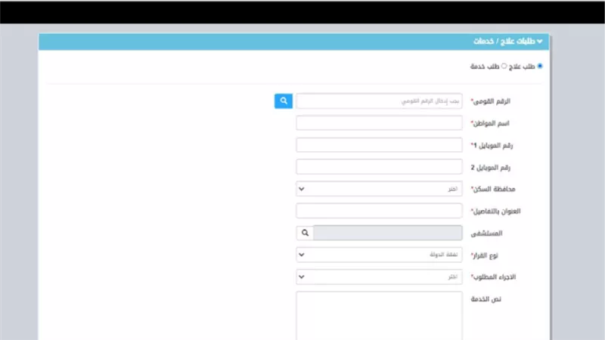Viewport: 605px width, 340px height.
Task: Click the grey المستشفى field
Action: tap(388, 233)
